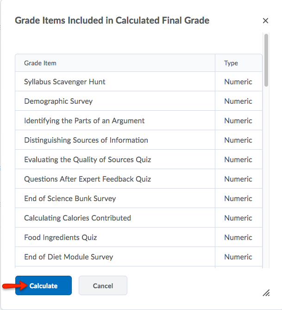The height and width of the screenshot is (310, 282).
Task: Choose Distinguishing Sources of Information item
Action: tap(86, 140)
